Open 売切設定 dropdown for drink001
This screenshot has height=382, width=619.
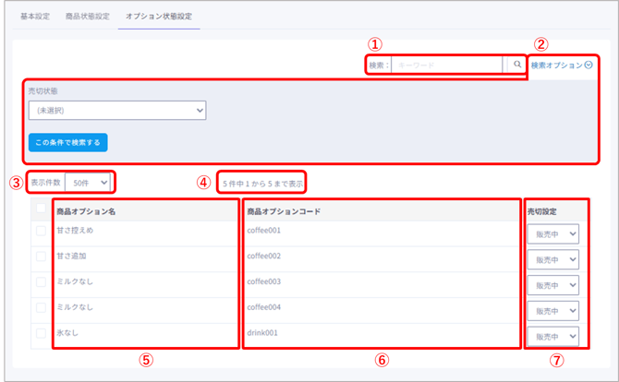coord(556,336)
